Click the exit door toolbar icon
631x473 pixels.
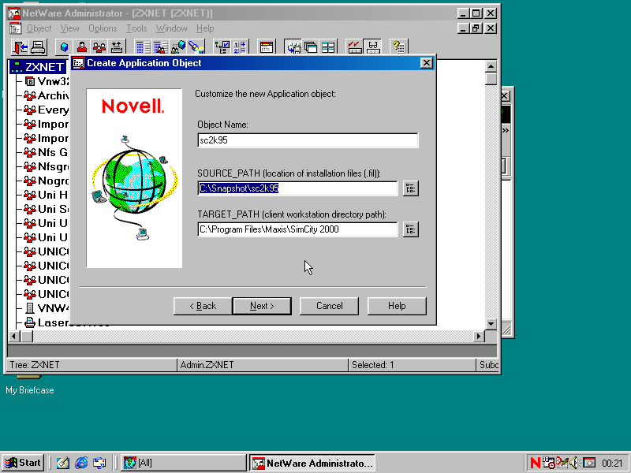tap(20, 47)
